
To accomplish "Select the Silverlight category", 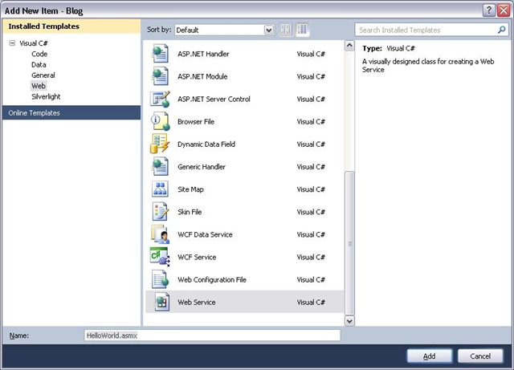I will pyautogui.click(x=46, y=96).
